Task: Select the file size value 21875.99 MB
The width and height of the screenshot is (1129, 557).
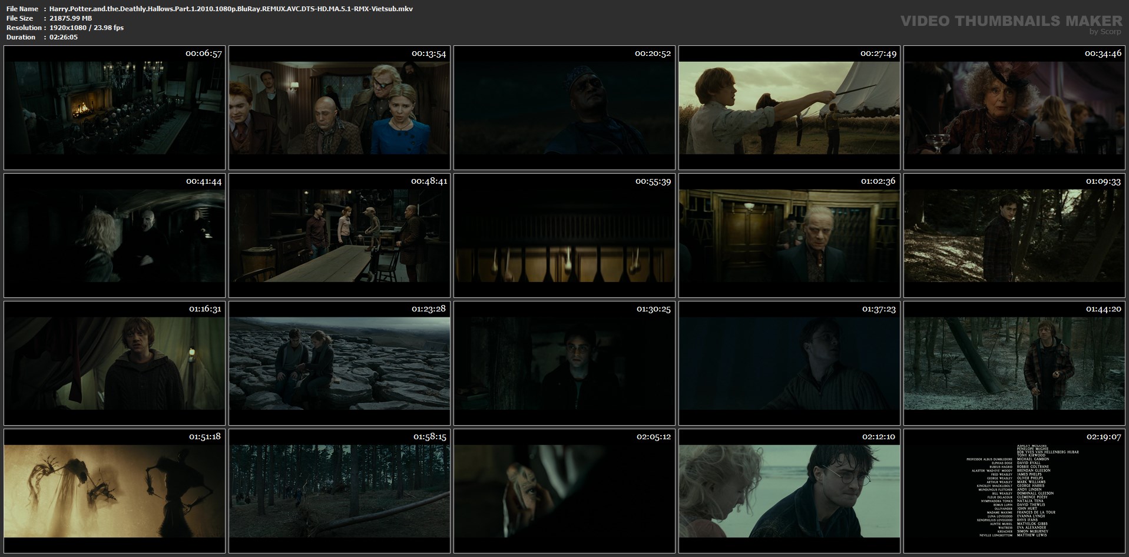Action: click(x=71, y=18)
